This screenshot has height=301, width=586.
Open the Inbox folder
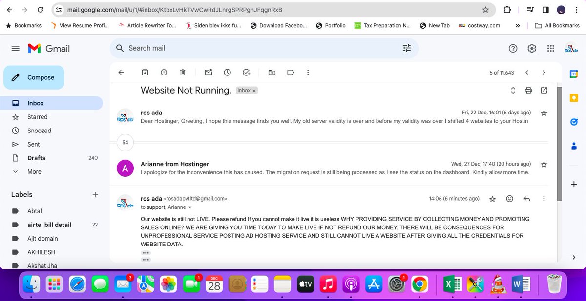[51, 103]
